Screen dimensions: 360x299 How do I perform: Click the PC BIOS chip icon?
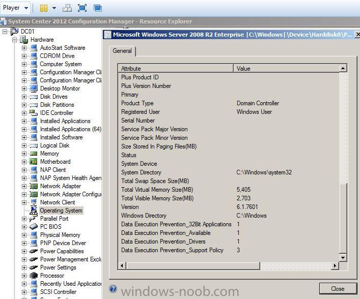[34, 227]
